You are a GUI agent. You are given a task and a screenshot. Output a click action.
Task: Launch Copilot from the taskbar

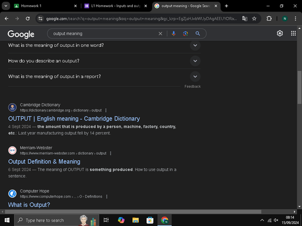121,220
